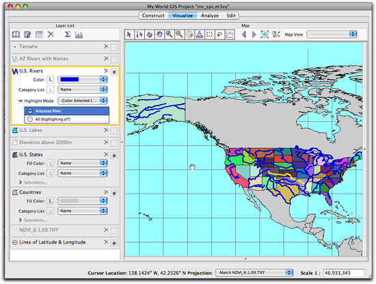This screenshot has width=376, height=284.
Task: Open the U.S. Rivers Color dropdown
Action: coord(83,79)
